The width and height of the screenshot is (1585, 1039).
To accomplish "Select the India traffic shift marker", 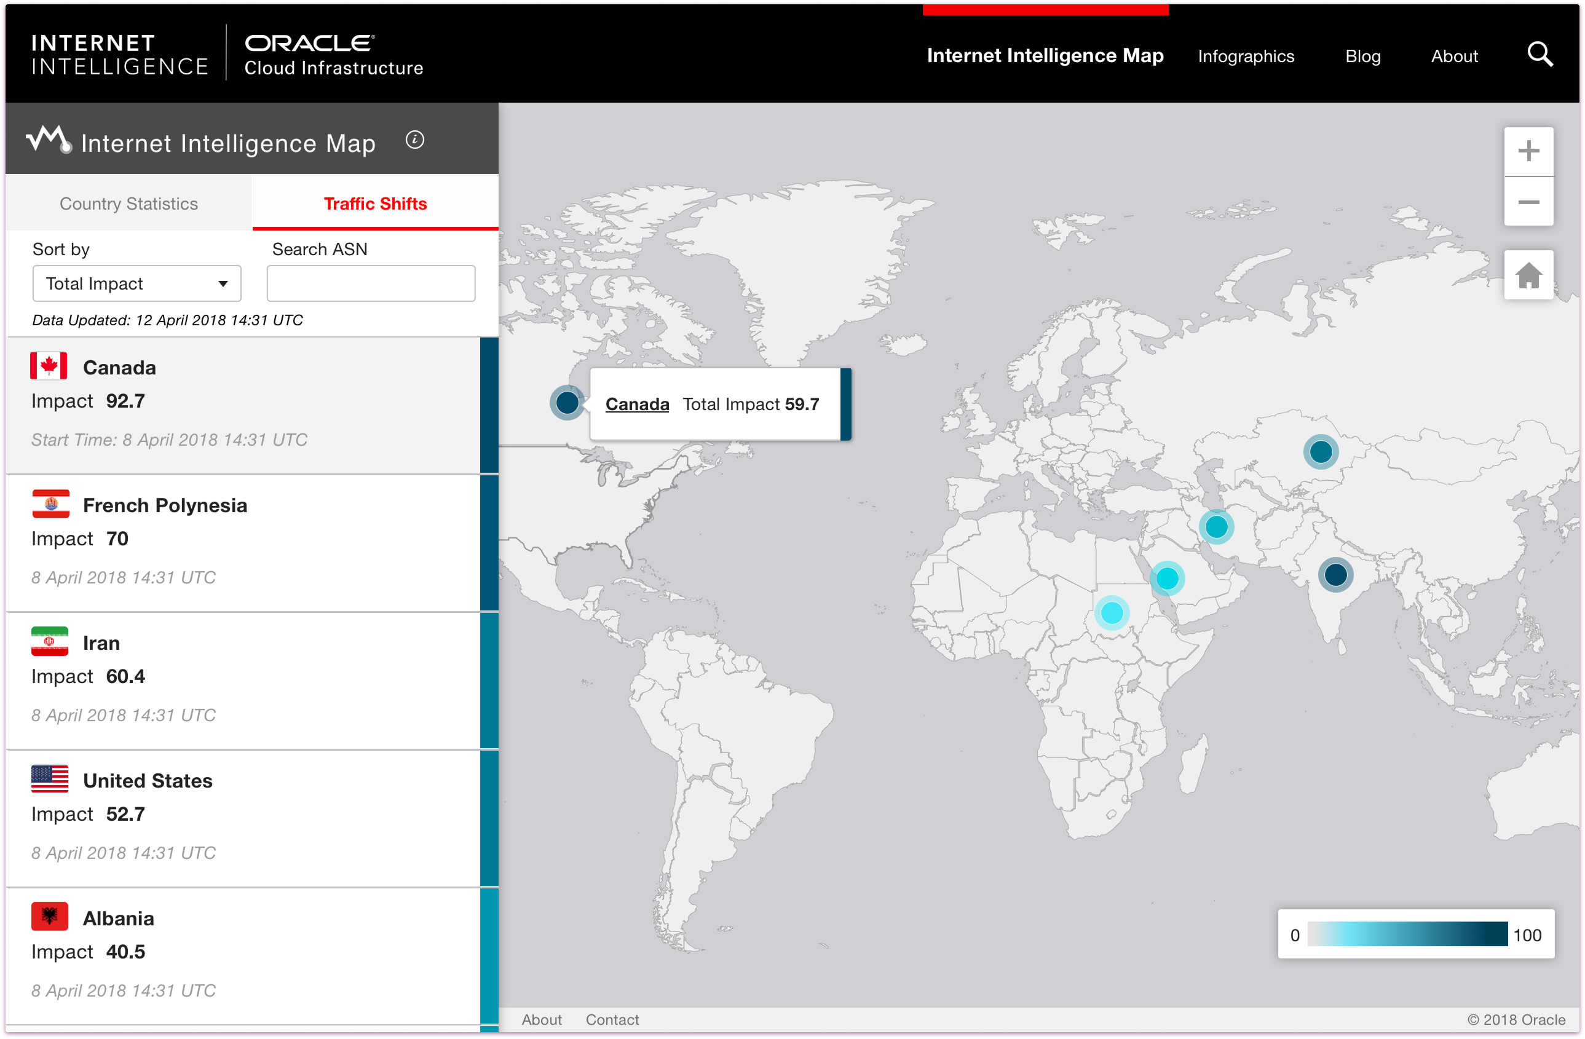I will (x=1335, y=574).
